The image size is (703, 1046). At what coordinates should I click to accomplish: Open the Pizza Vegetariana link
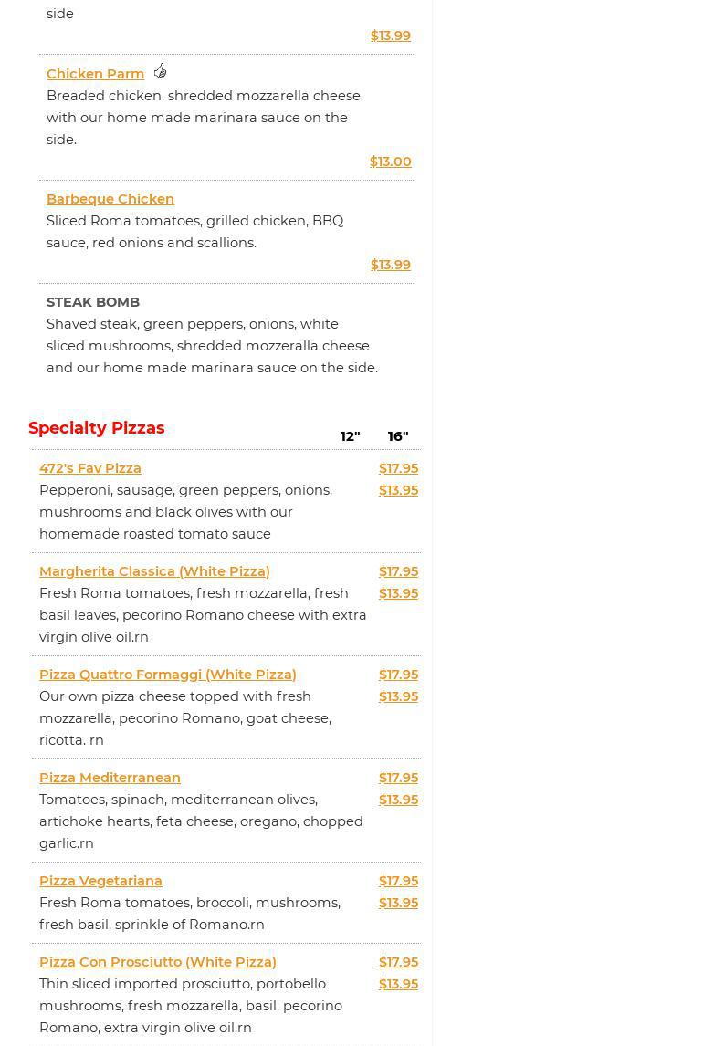pos(100,881)
